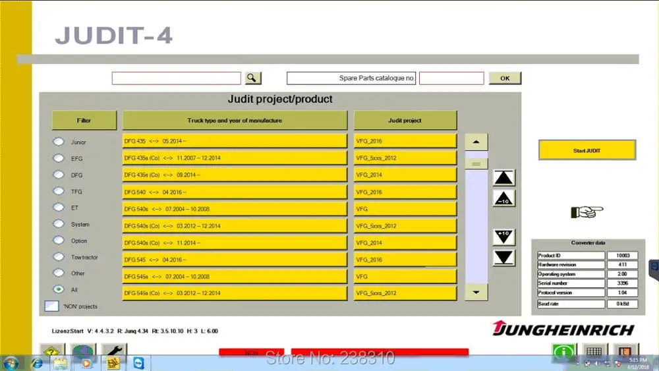Click the network icon in system tray
The image size is (659, 371).
point(608,364)
